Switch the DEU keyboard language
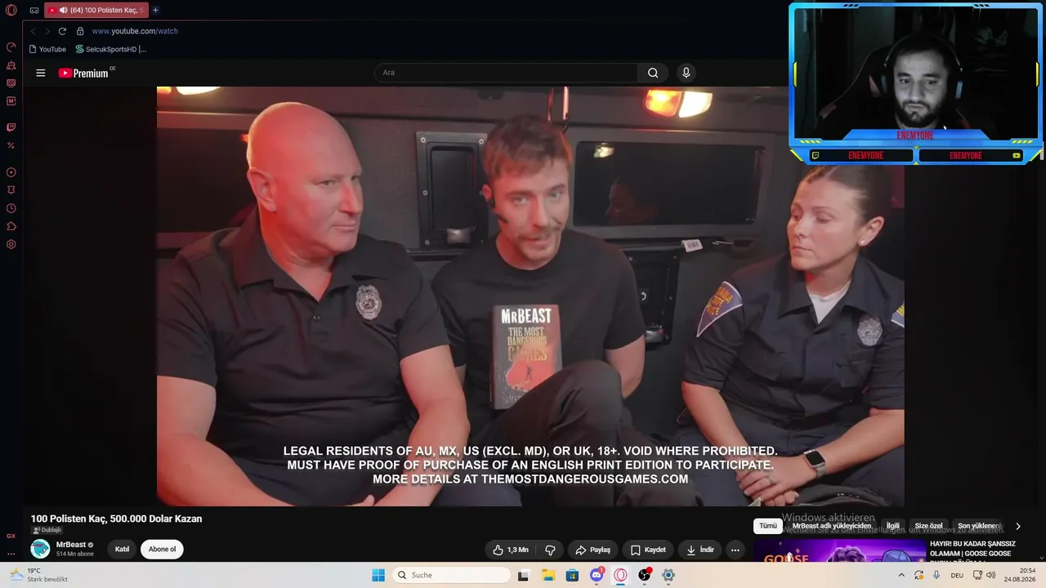Screen dimensions: 1046x588 [957, 575]
